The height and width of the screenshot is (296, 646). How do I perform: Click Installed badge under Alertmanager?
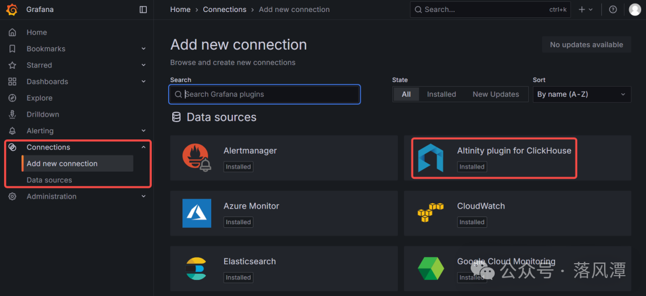coord(238,167)
